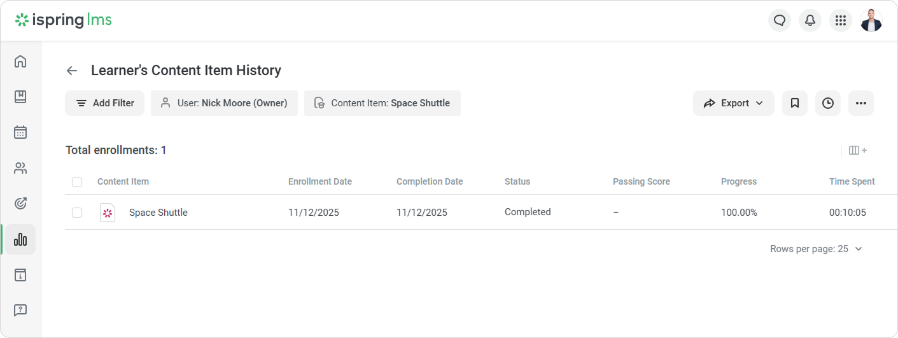Open the chat messages icon

[780, 20]
